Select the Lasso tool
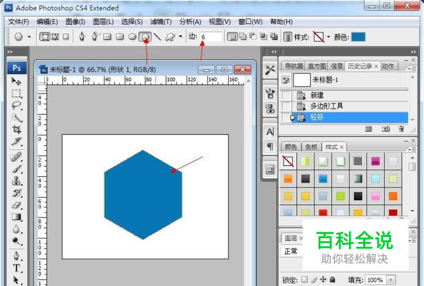This screenshot has height=286, width=424. click(17, 106)
